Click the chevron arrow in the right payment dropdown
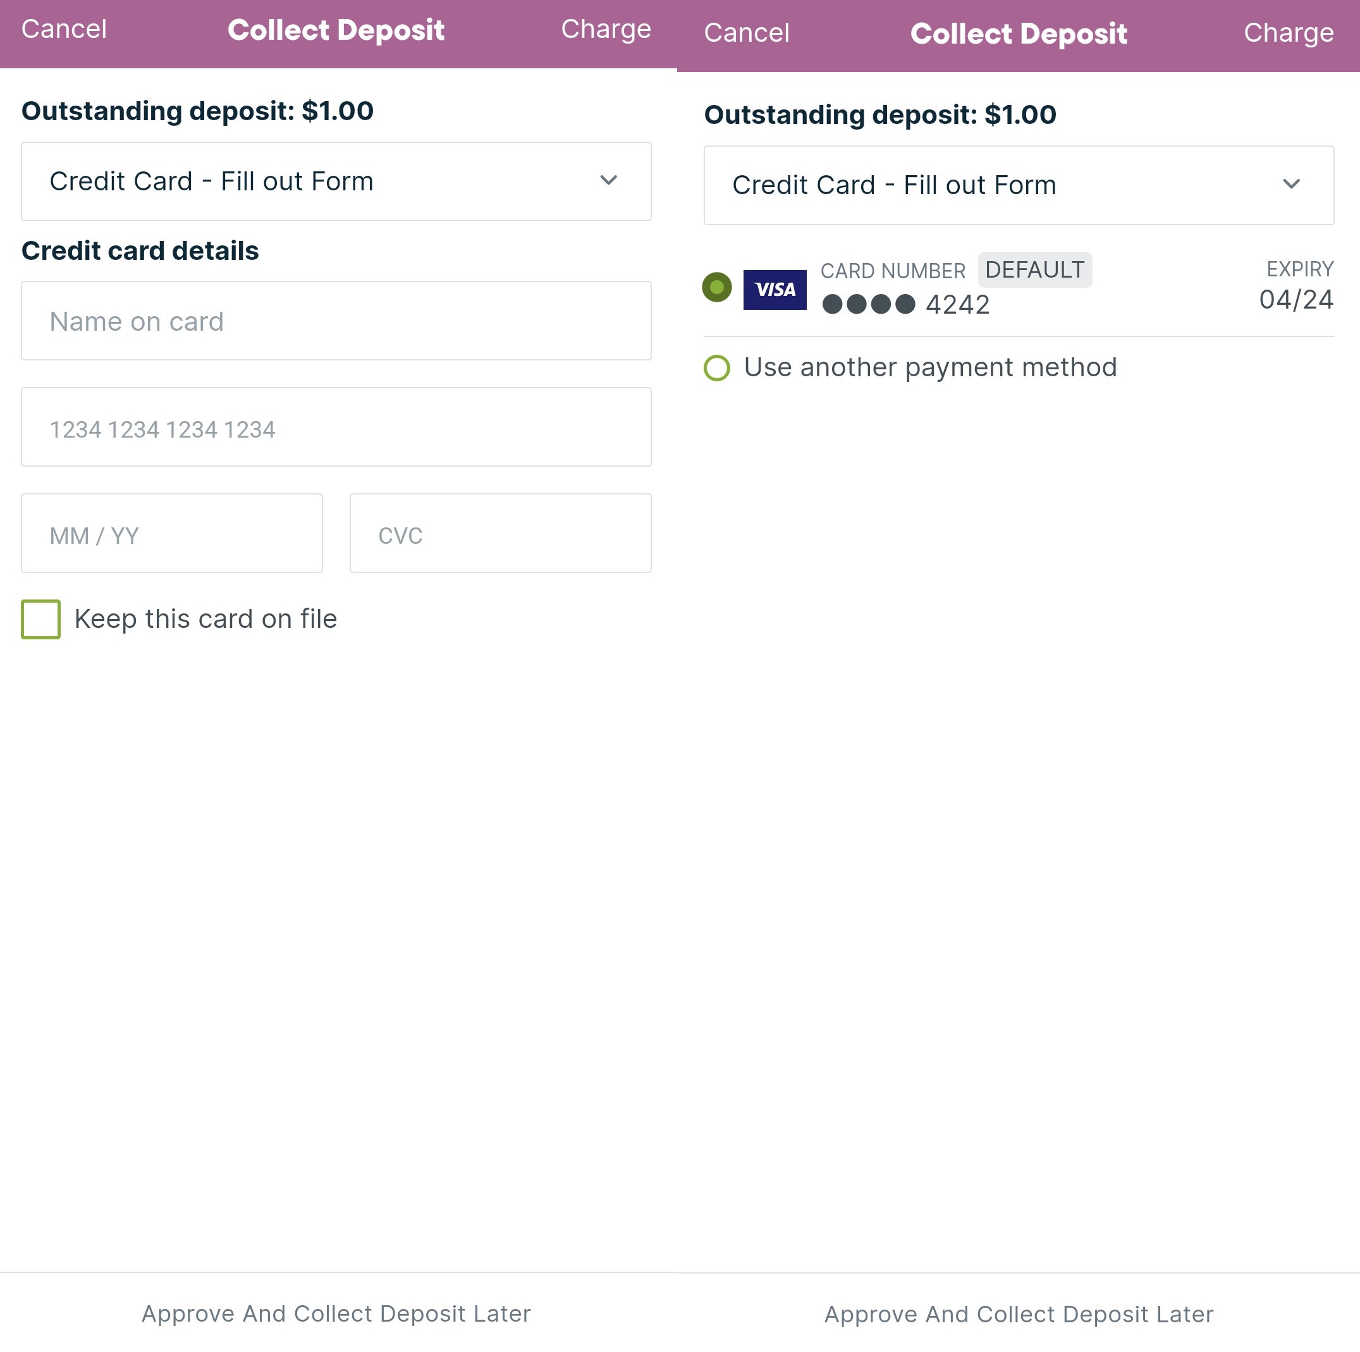 1291,184
